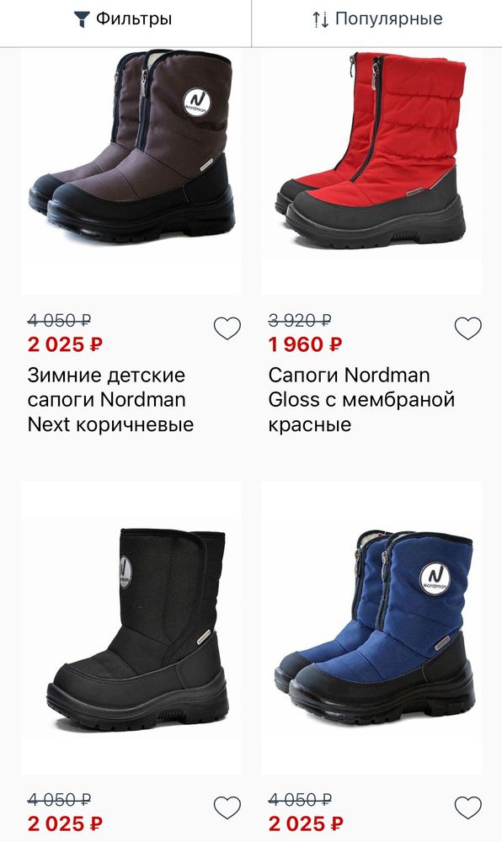Click the crossed-out 3 920 ₽ old price

click(298, 319)
